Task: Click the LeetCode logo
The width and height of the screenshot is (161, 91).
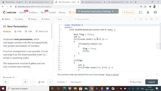Action: point(10,12)
